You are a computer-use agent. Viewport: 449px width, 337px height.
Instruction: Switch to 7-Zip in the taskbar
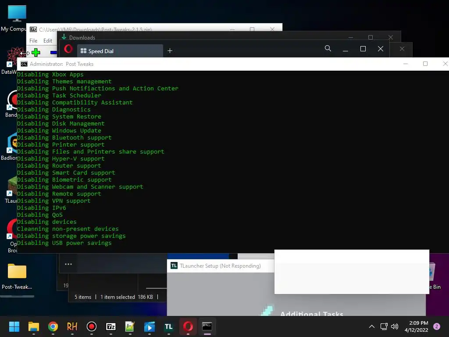[111, 326]
